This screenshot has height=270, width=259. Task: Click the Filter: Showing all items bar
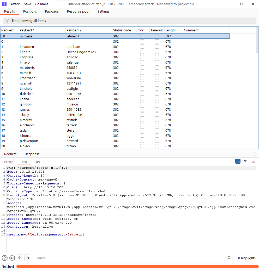(x=129, y=21)
